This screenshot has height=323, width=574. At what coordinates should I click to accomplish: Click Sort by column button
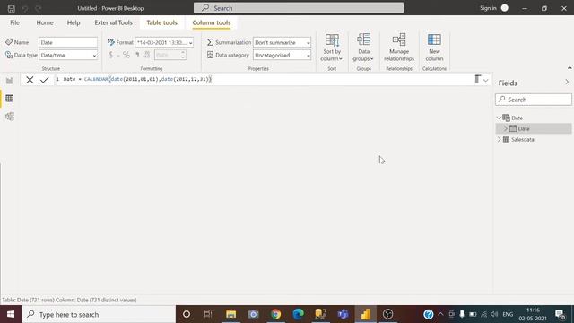click(x=332, y=48)
